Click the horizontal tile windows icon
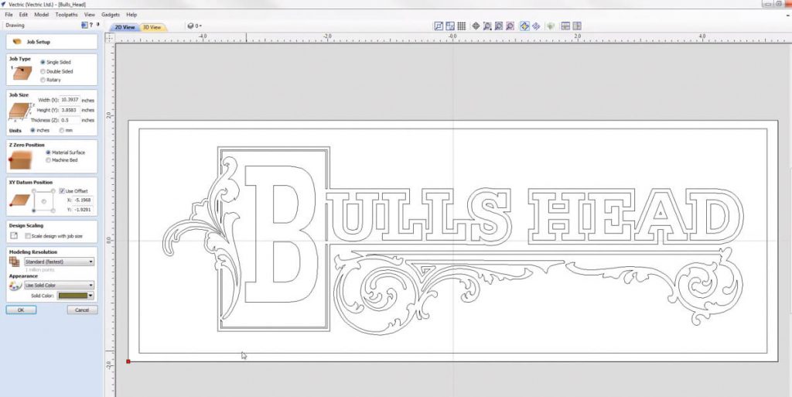 point(565,26)
